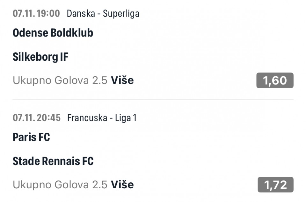Click the 1,60 odds badge
The image size is (306, 202).
(x=275, y=80)
